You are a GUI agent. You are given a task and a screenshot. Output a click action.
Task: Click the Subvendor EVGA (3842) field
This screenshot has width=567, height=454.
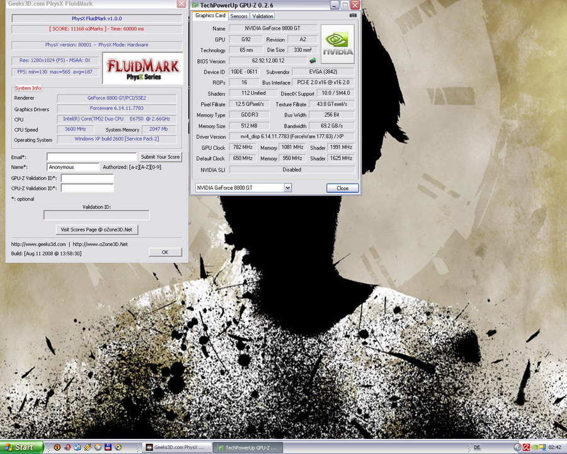tap(323, 72)
